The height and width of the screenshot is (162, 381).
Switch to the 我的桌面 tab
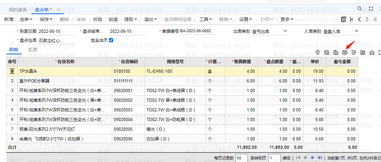click(18, 10)
